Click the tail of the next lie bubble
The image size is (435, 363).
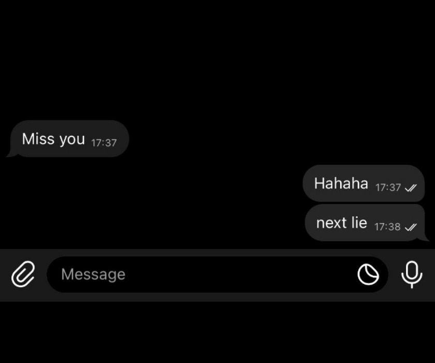(425, 238)
